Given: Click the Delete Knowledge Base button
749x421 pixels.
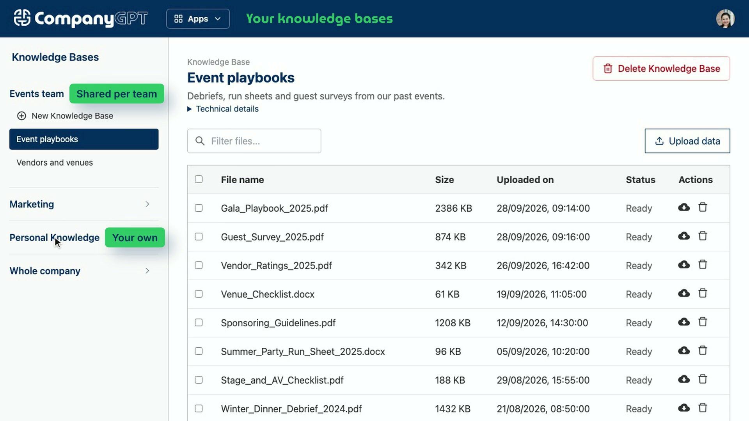Looking at the screenshot, I should click(661, 69).
